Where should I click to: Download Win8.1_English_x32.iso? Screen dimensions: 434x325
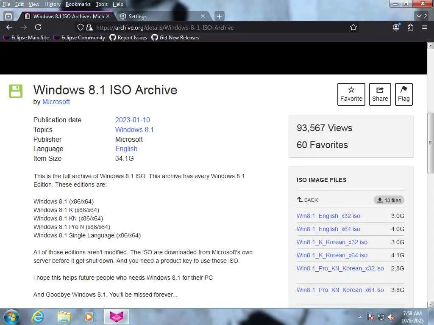click(x=328, y=216)
